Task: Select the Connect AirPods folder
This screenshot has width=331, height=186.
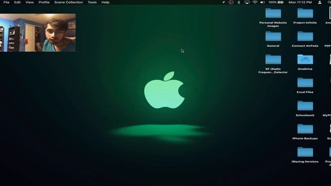Action: pyautogui.click(x=305, y=39)
